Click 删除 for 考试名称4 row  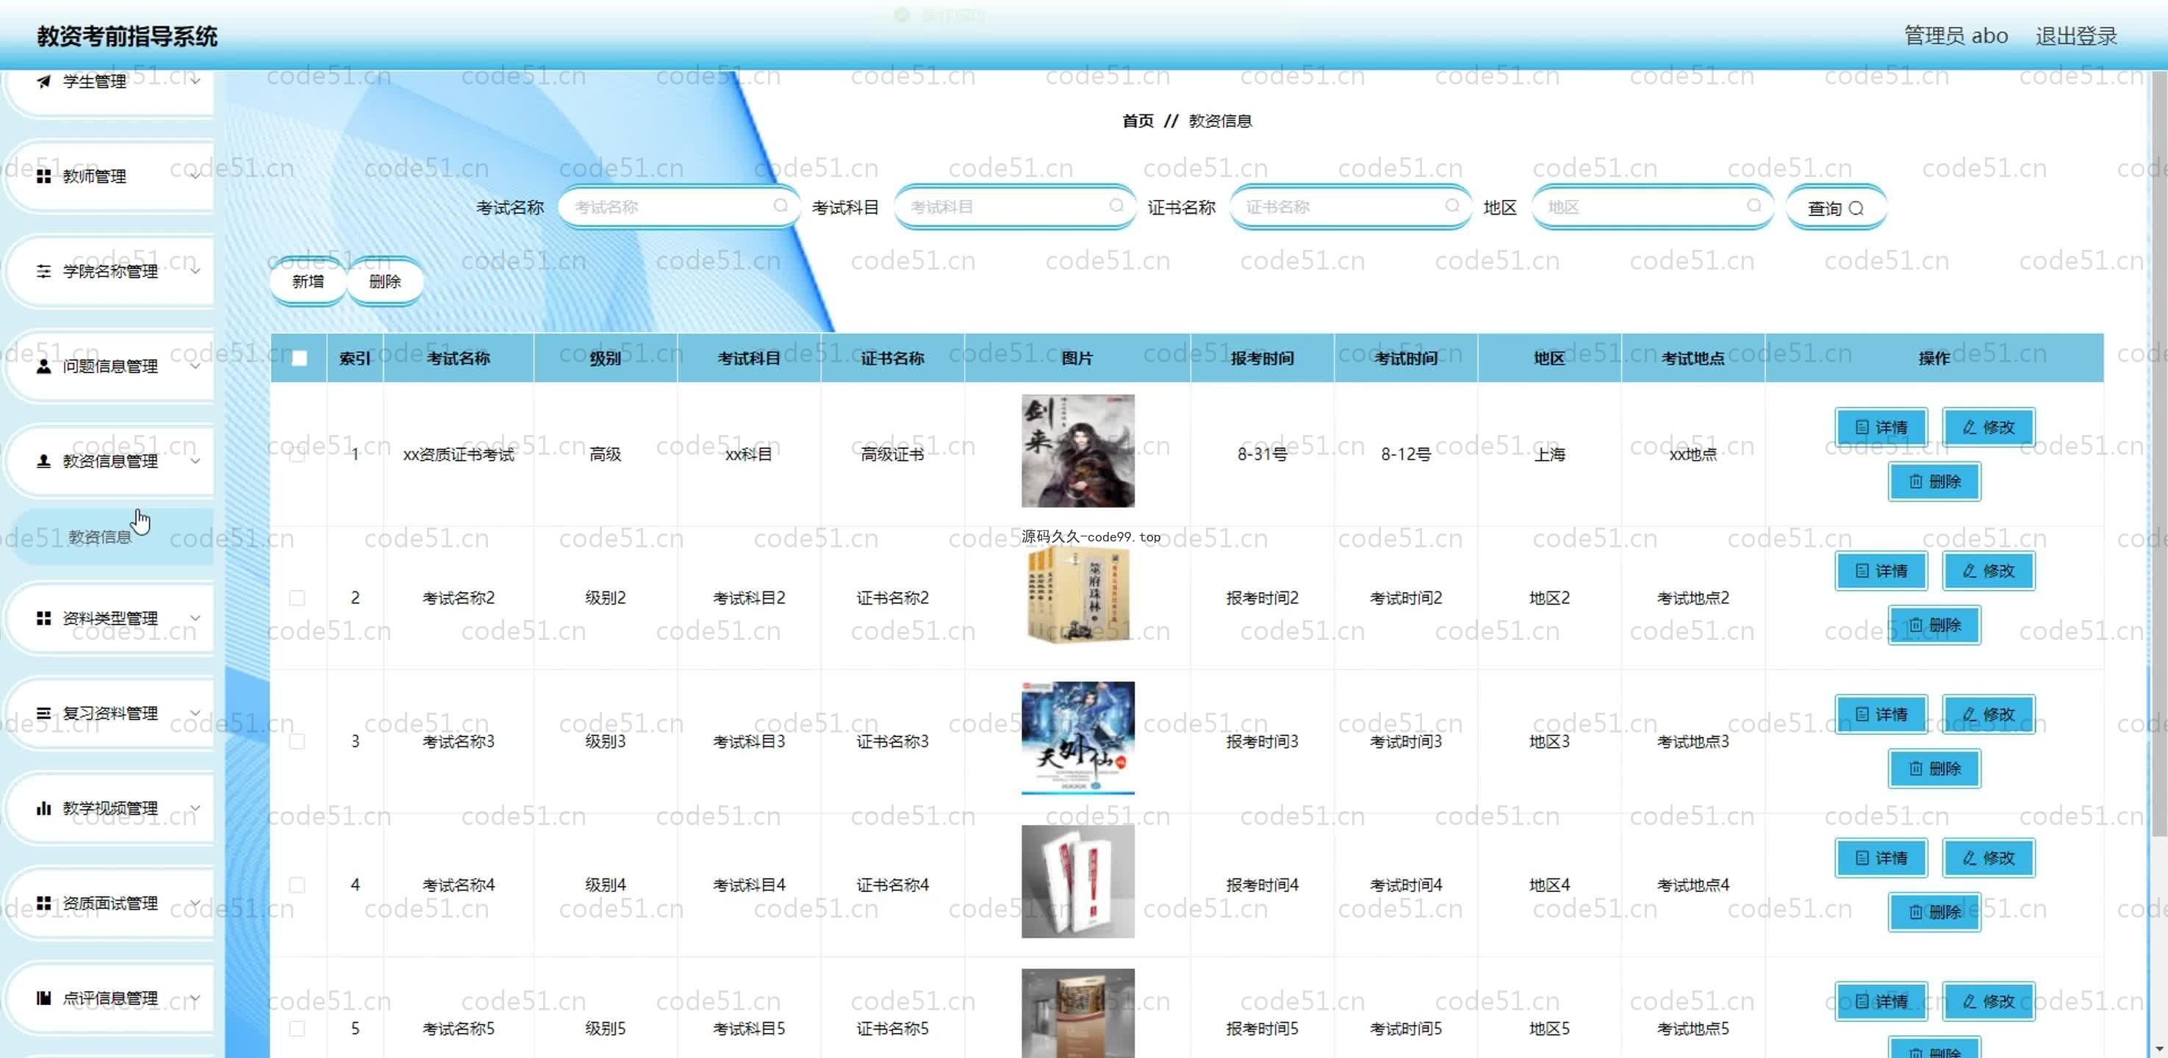pos(1934,913)
